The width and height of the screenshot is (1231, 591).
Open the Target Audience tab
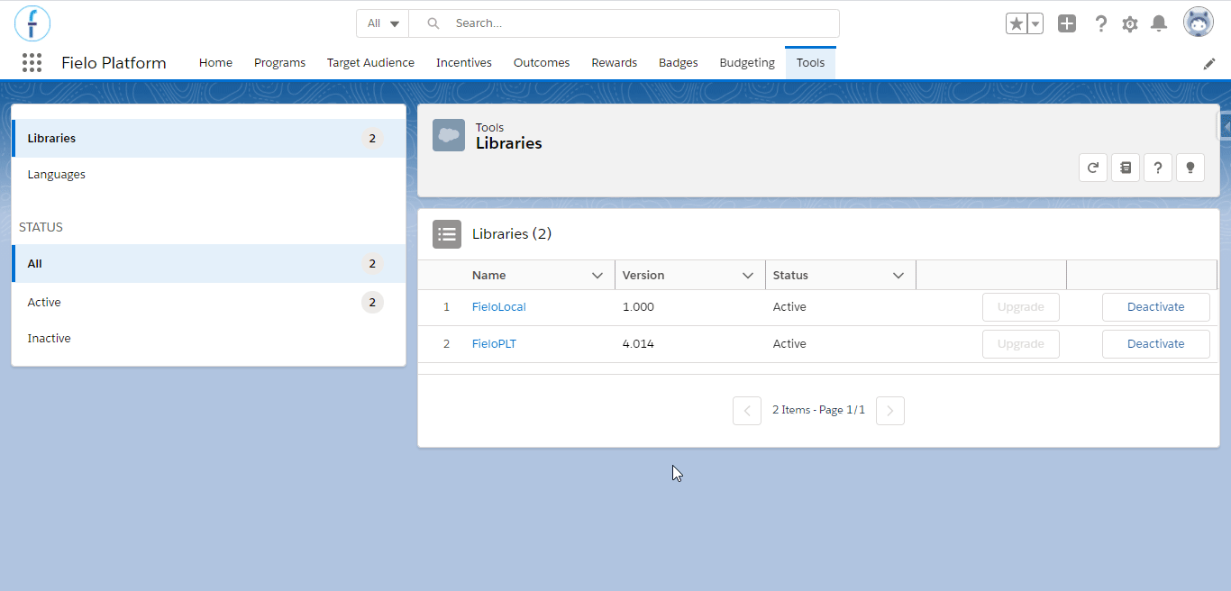pos(370,63)
